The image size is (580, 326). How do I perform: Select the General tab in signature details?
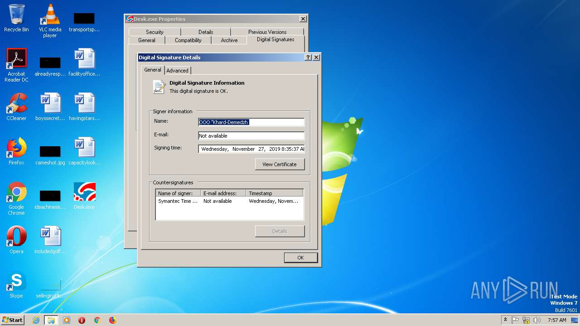[153, 70]
